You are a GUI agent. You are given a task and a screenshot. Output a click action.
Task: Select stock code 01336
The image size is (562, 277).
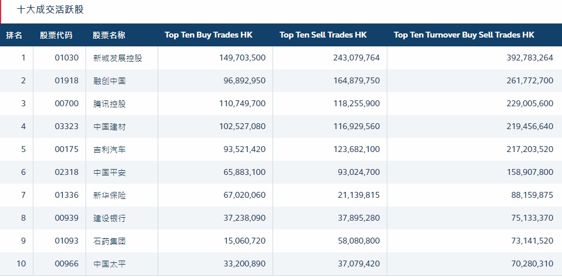[x=66, y=195]
